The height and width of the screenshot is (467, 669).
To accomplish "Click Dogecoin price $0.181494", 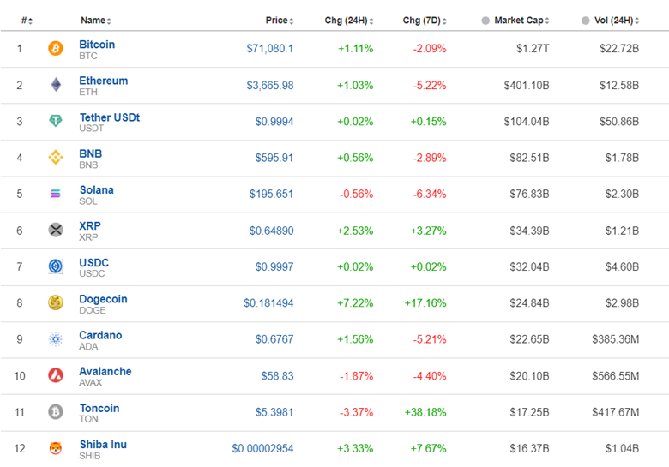I will point(268,303).
